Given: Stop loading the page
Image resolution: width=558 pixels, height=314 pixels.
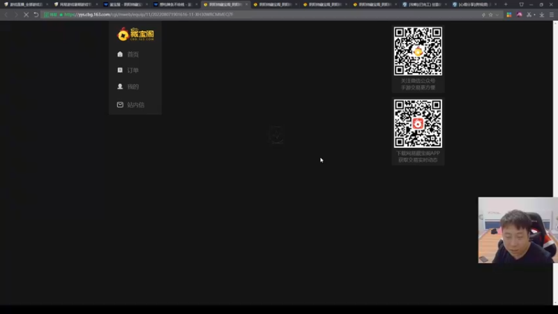Looking at the screenshot, I should tap(26, 15).
